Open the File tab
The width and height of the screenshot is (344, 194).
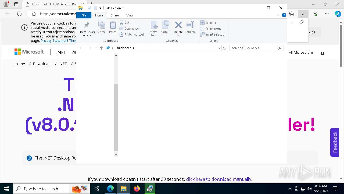[x=84, y=15]
